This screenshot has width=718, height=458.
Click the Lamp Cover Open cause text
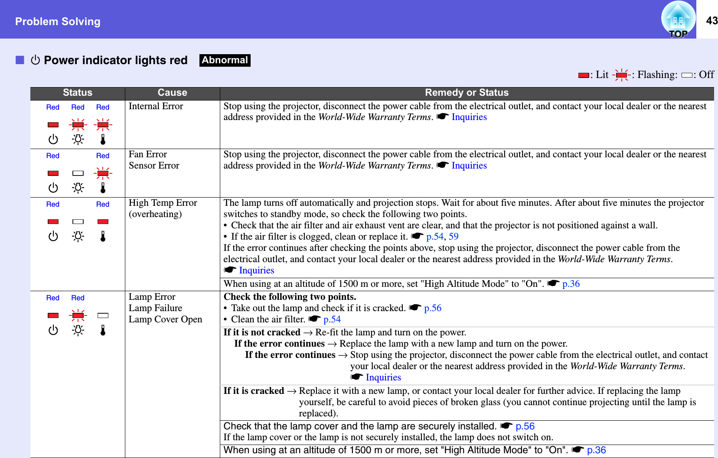coord(166,319)
